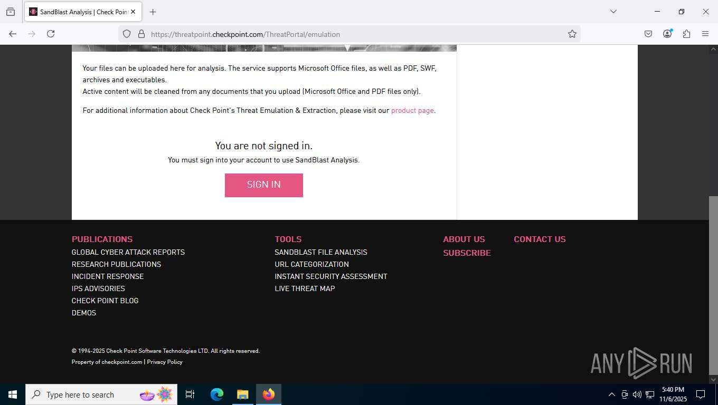Open URL Categorization tool
Screen dimensions: 718x405
pos(312,264)
